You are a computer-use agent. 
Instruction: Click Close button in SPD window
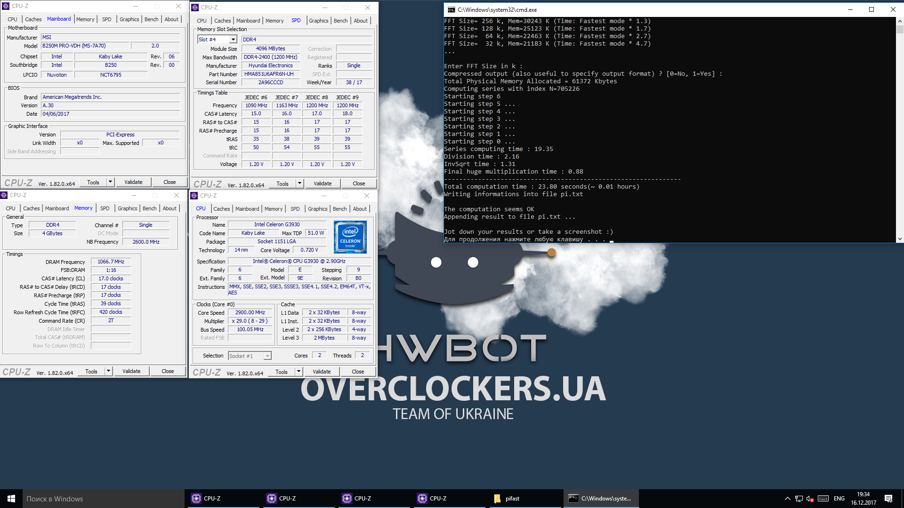pyautogui.click(x=359, y=183)
